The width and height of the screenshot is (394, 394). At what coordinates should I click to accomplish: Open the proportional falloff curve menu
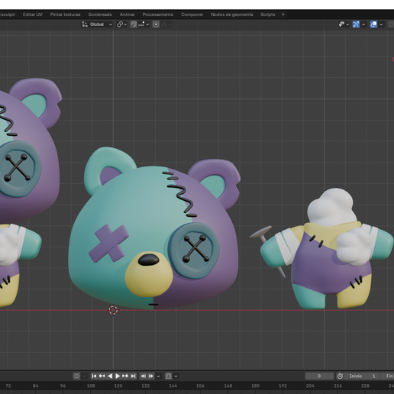coord(166,24)
